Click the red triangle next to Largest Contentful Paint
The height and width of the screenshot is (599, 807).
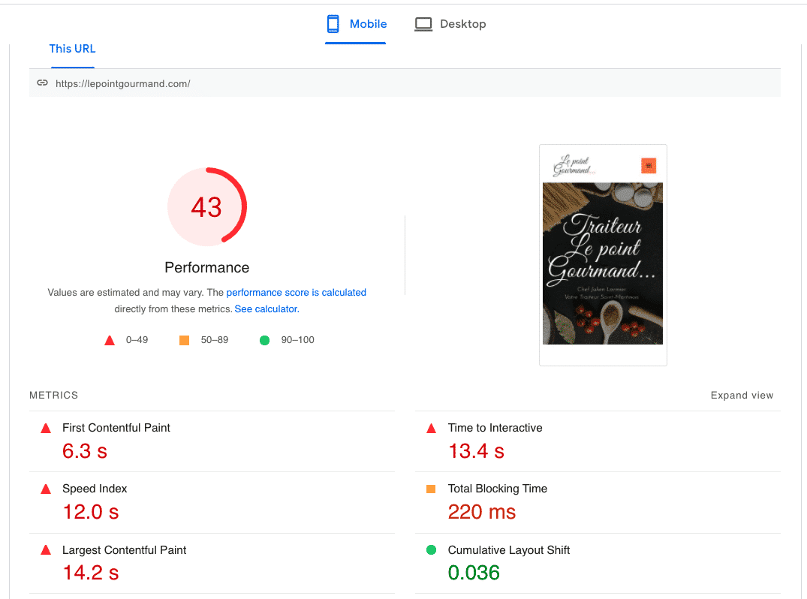[x=45, y=549]
